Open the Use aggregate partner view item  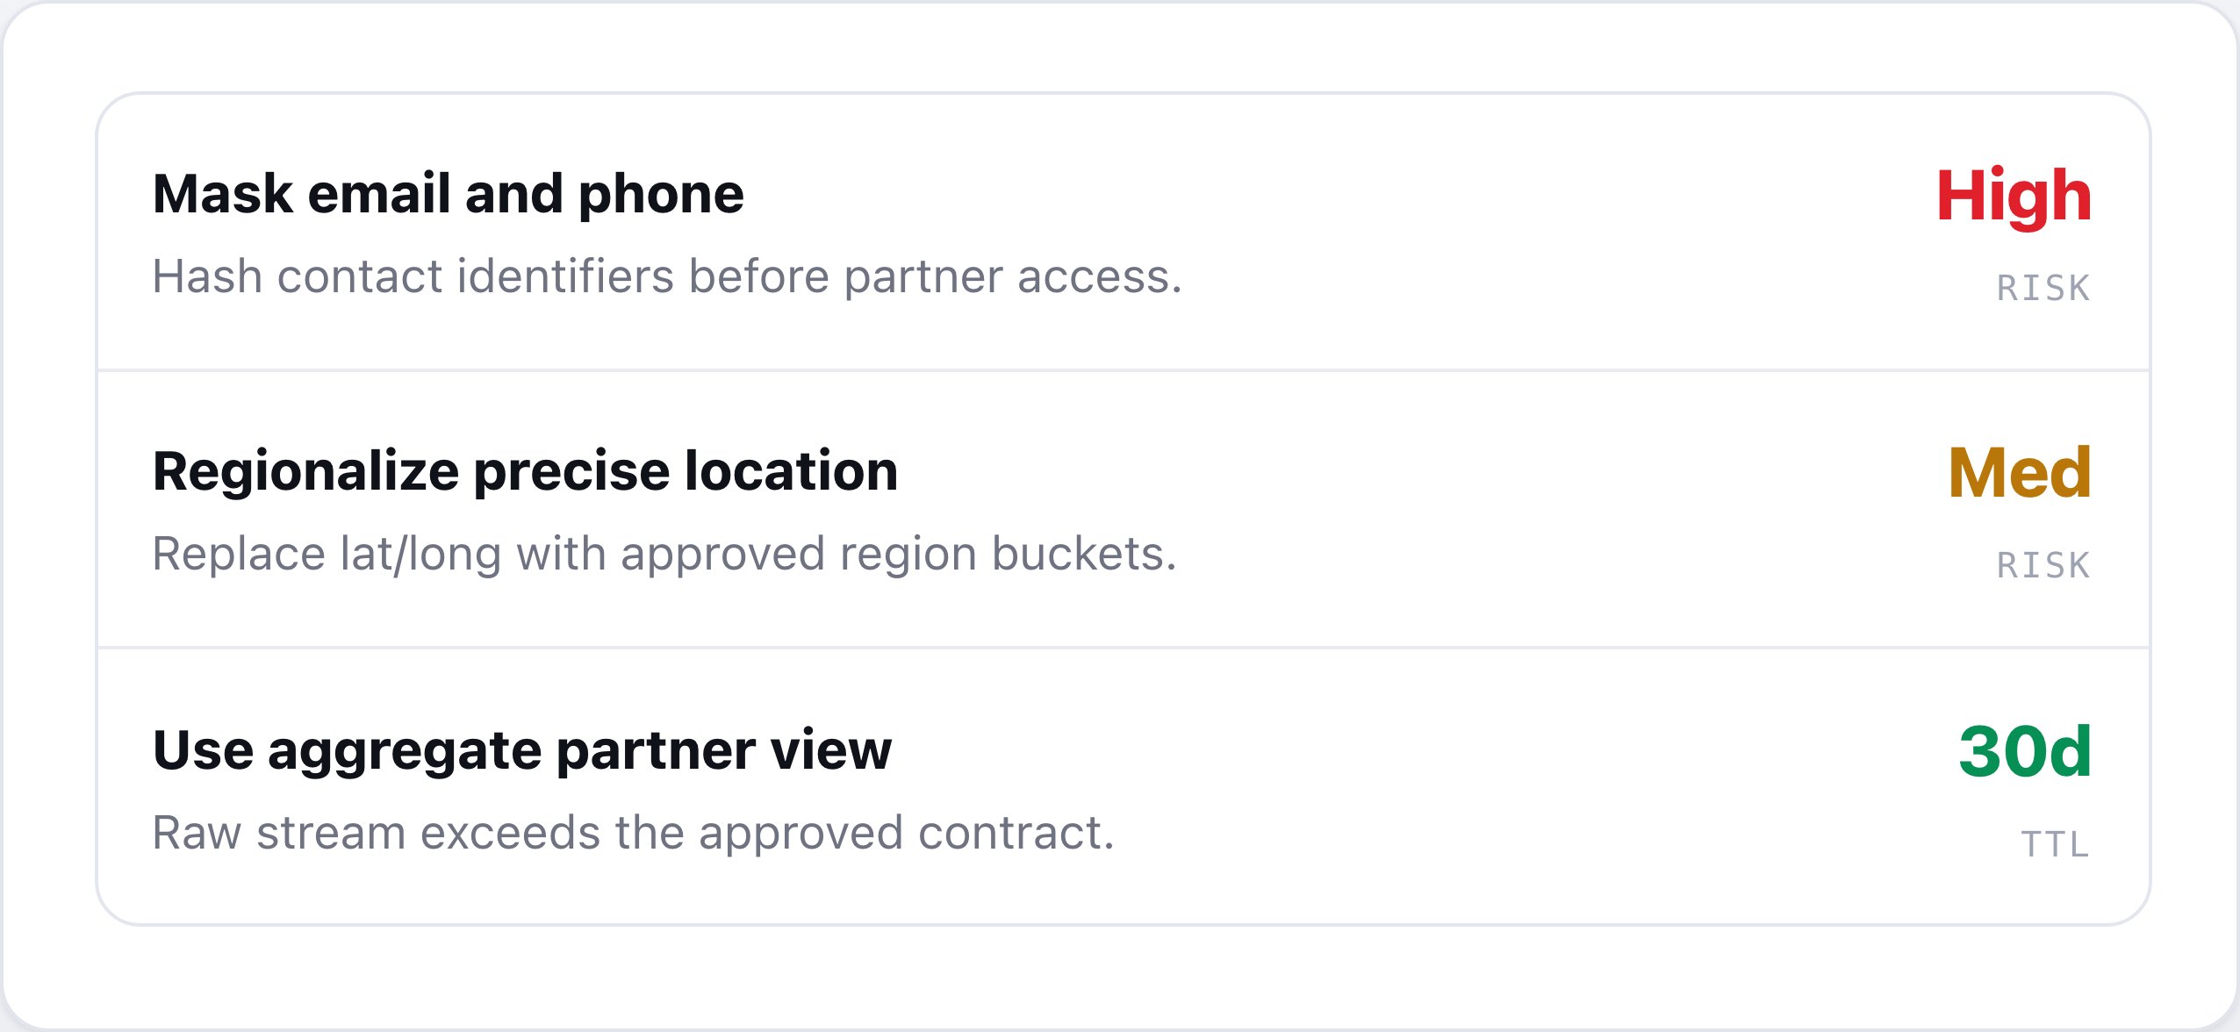(x=1123, y=786)
